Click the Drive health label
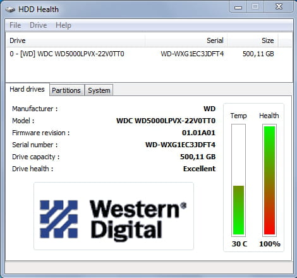Screen dimensions: 297x278 [x=33, y=169]
